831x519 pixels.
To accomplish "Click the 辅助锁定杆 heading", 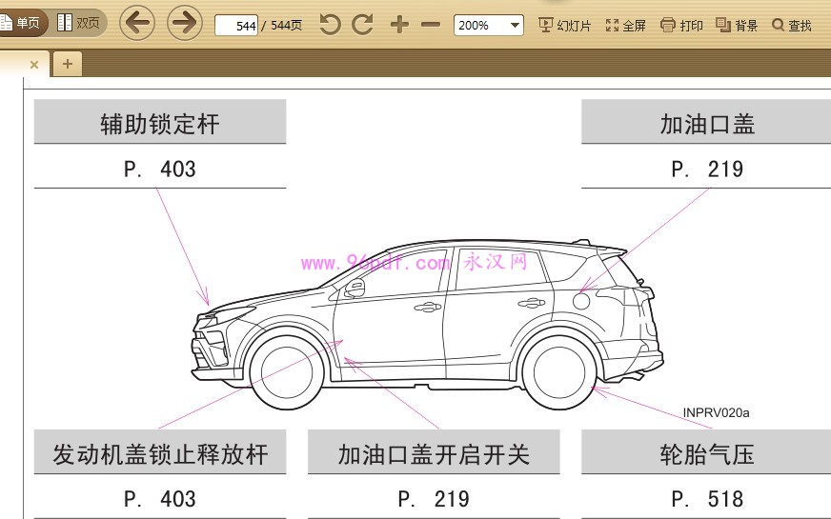I will tap(160, 124).
